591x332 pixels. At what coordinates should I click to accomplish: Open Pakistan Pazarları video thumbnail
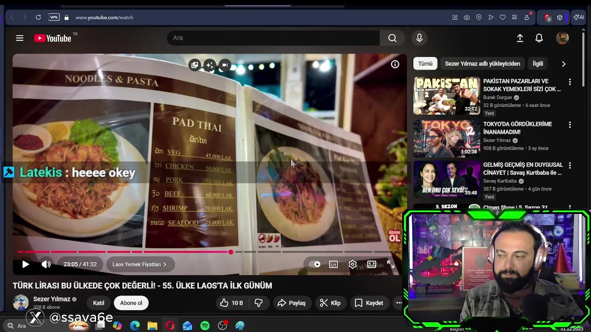[x=446, y=95]
